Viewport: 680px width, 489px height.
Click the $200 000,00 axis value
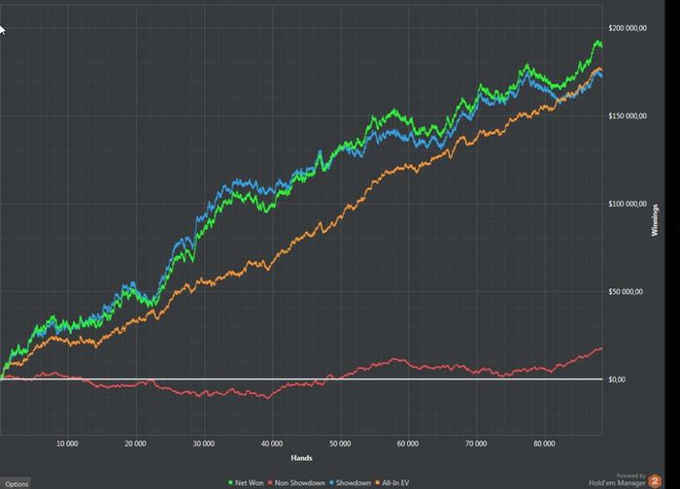click(628, 28)
